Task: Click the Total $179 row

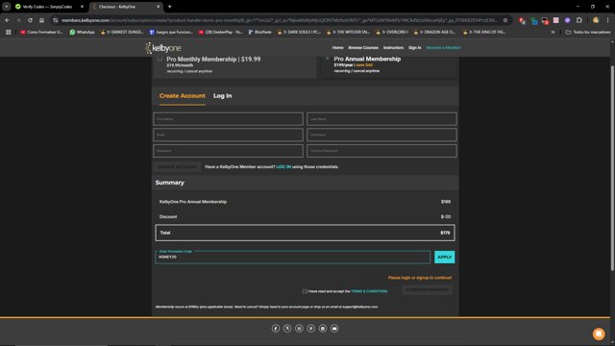Action: tap(305, 233)
